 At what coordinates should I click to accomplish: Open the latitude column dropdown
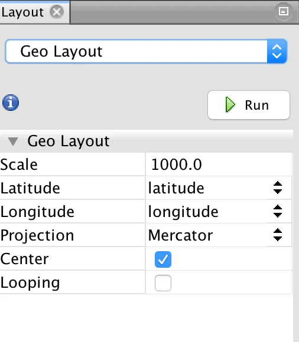(219, 188)
